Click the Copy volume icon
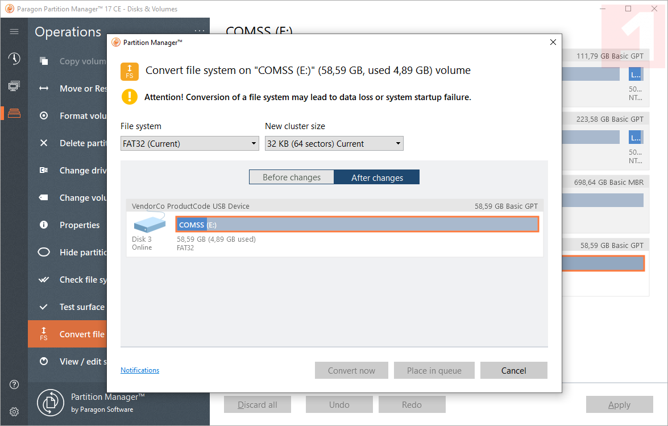This screenshot has width=668, height=426. (44, 61)
